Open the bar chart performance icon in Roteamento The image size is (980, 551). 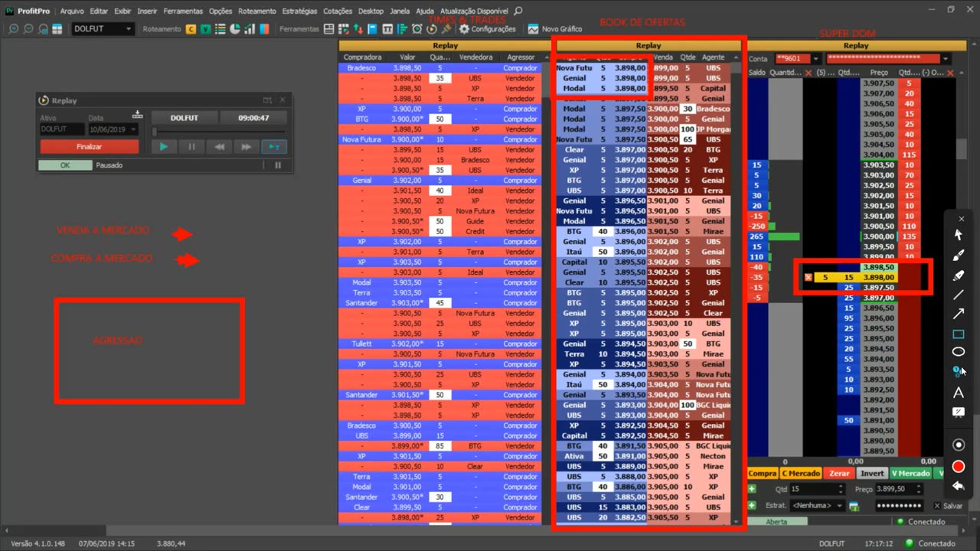(x=249, y=29)
